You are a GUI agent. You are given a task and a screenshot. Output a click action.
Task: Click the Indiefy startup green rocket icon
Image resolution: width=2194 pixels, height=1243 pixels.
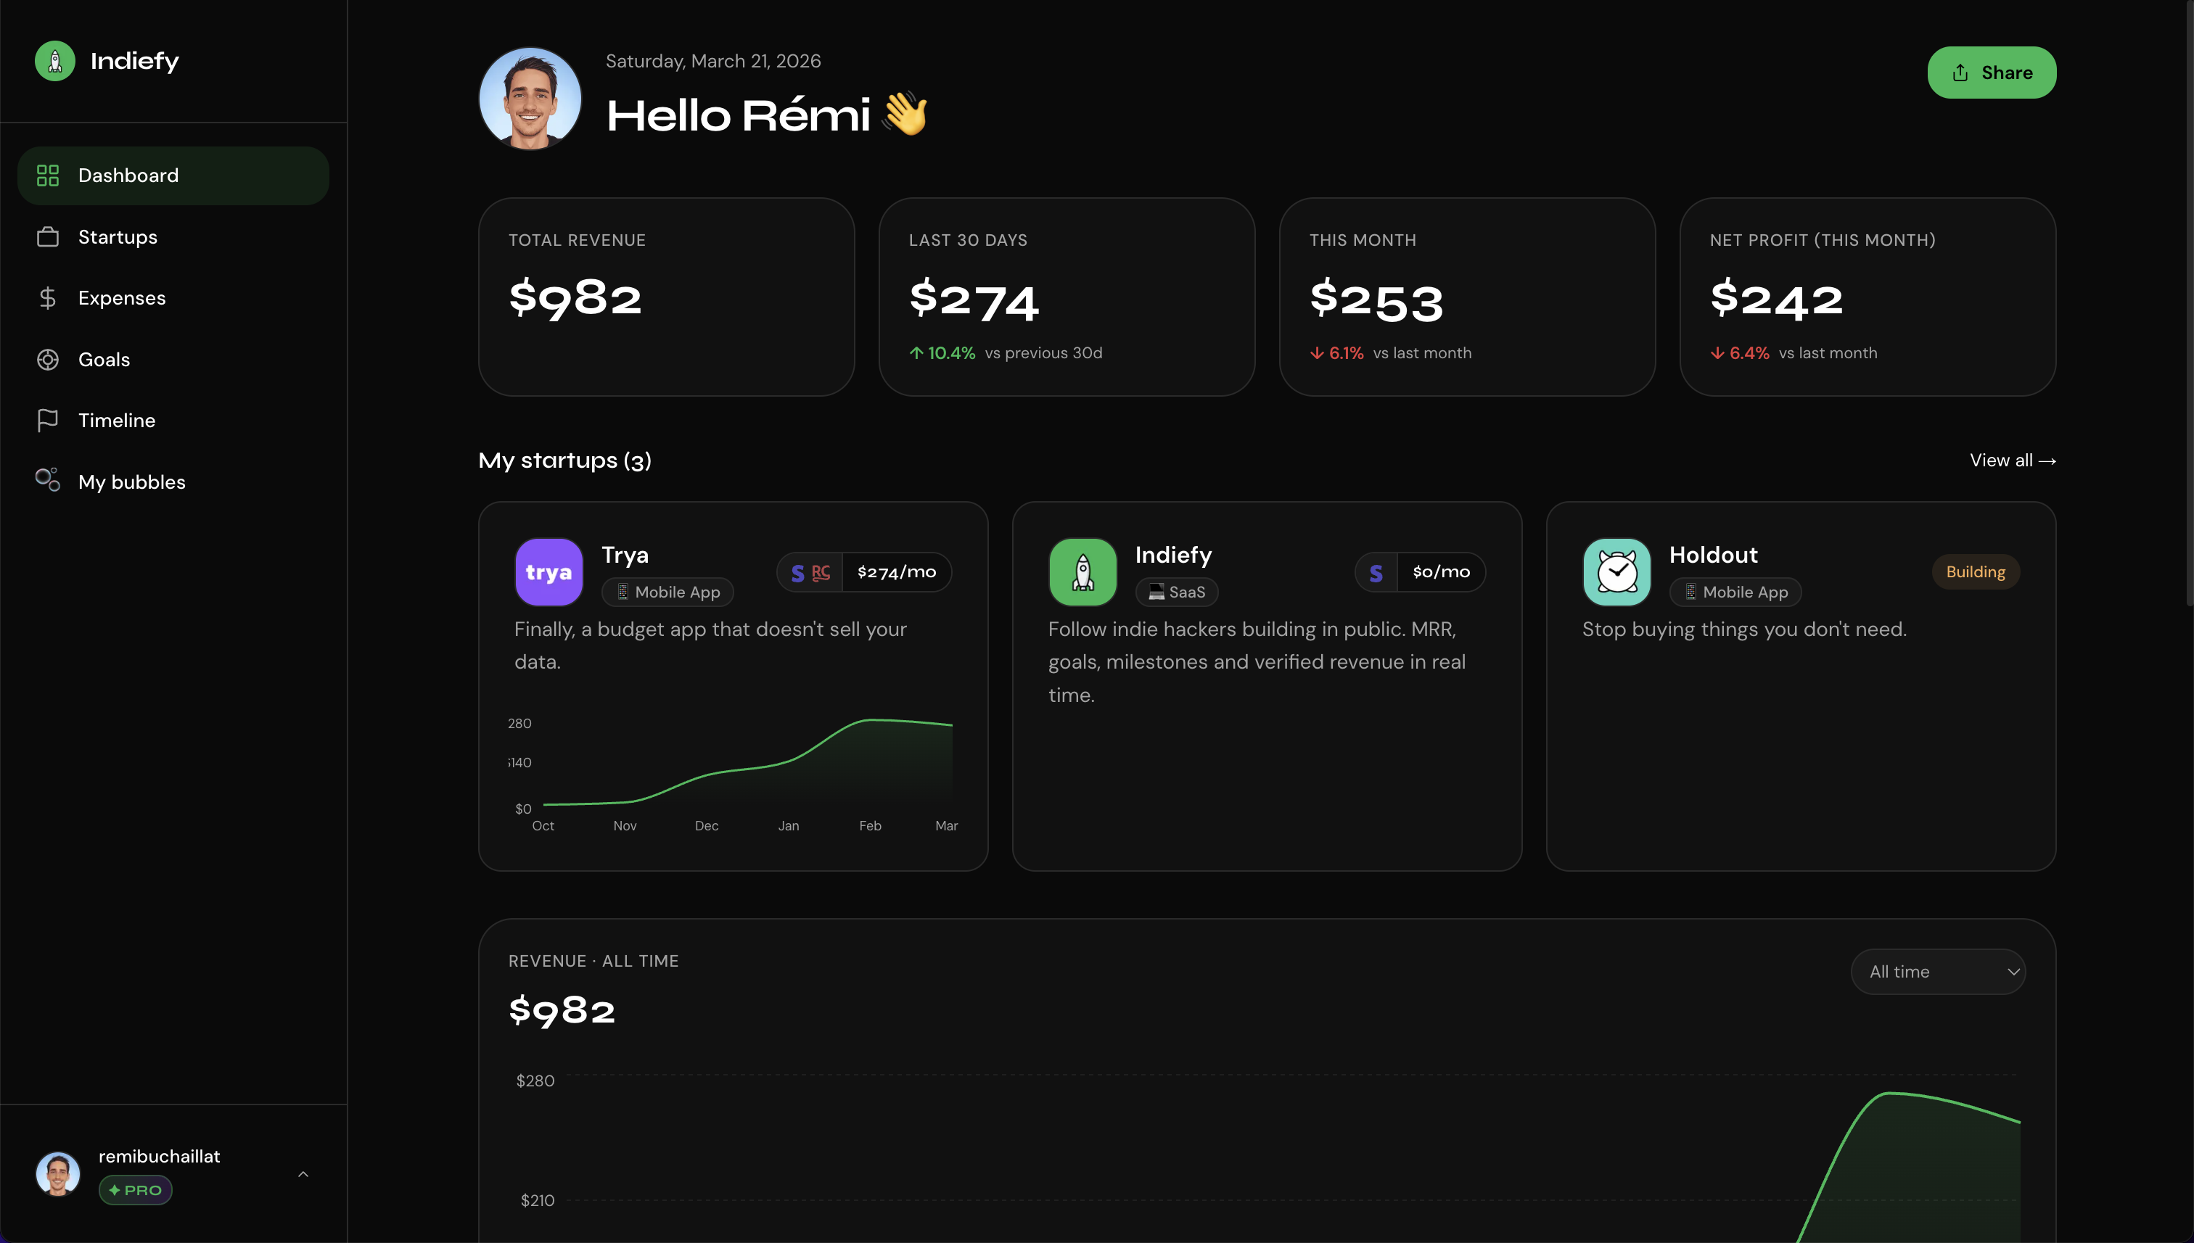[1082, 572]
